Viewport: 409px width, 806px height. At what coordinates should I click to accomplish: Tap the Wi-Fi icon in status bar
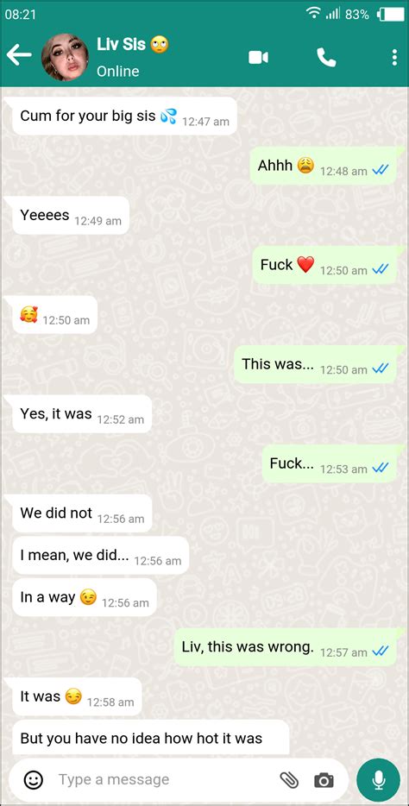click(x=313, y=13)
